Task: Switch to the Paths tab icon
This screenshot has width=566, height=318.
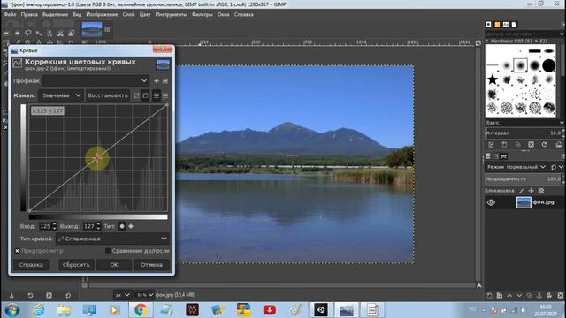Action: coord(504,156)
